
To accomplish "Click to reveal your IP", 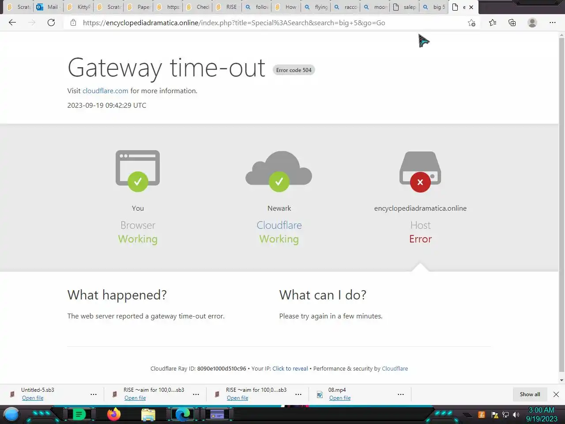I will point(290,368).
